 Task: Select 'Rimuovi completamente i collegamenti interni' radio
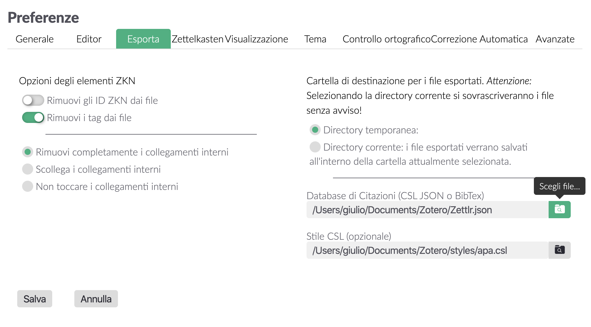(x=28, y=152)
